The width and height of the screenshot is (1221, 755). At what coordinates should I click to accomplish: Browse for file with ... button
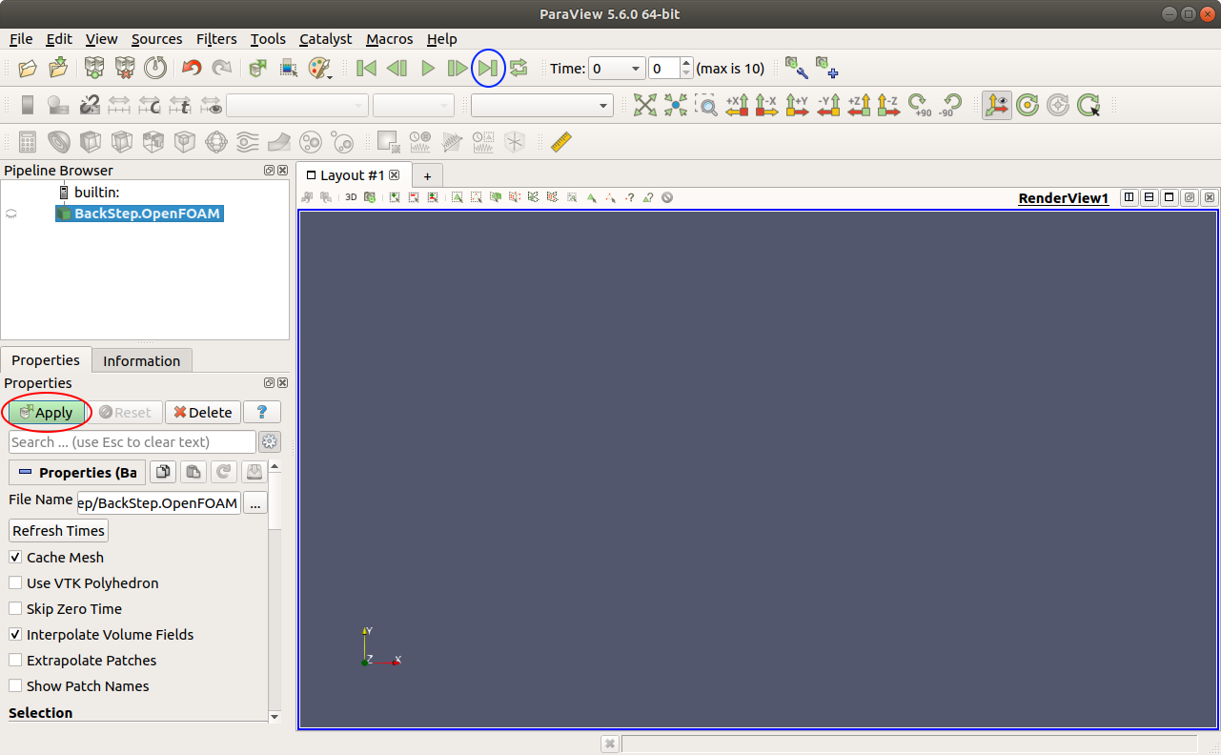tap(254, 502)
